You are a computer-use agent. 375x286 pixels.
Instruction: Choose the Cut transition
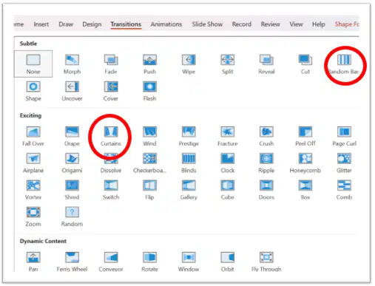coord(305,64)
